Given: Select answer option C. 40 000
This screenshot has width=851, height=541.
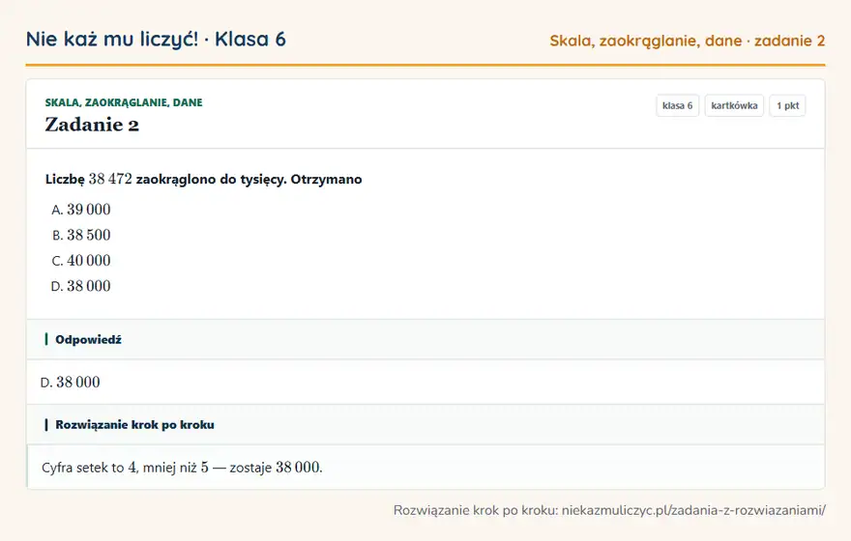Looking at the screenshot, I should click(x=81, y=261).
